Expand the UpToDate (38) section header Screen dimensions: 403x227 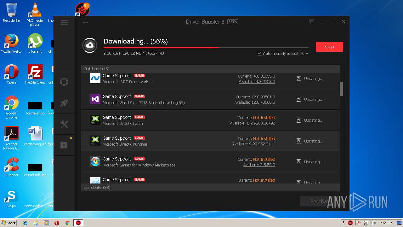[210, 187]
